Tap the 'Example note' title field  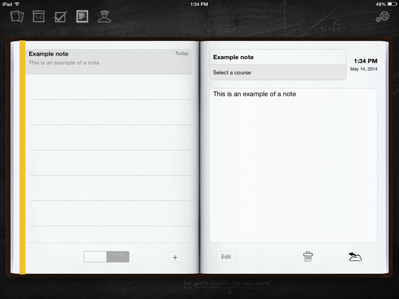click(277, 57)
